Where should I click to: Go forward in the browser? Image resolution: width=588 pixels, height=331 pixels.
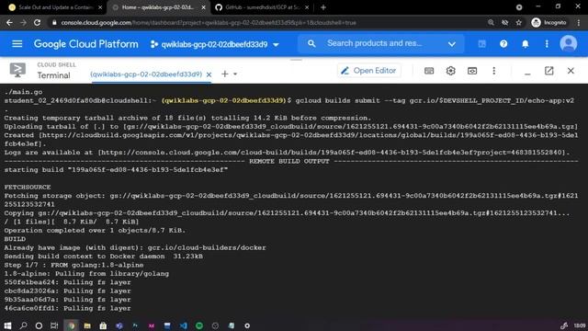pos(23,22)
